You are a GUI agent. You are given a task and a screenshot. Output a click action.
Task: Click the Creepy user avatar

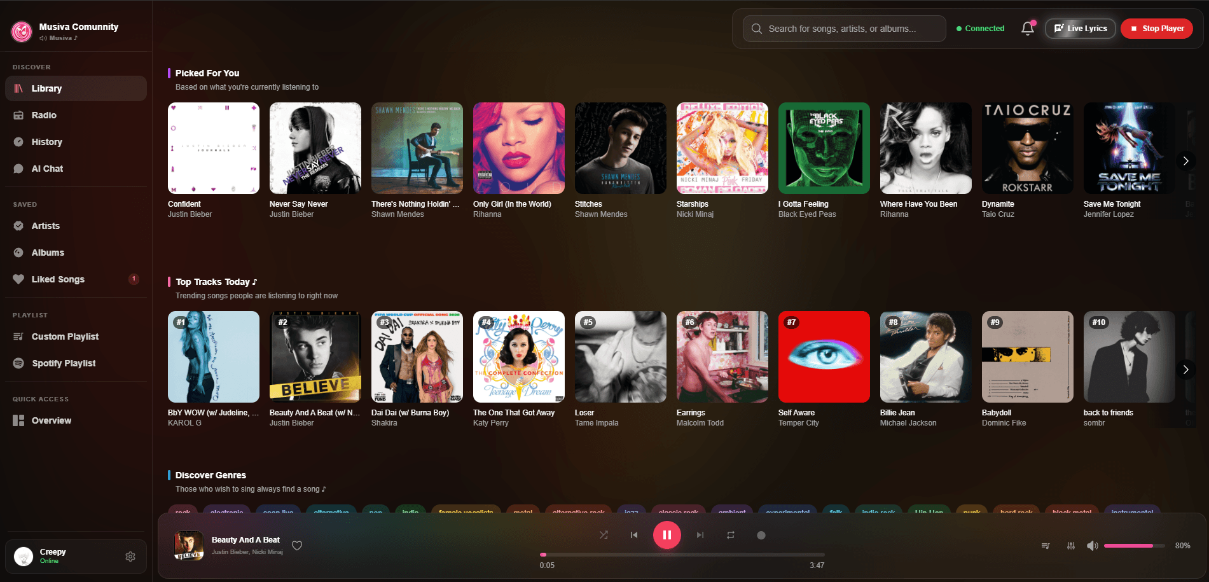(24, 557)
